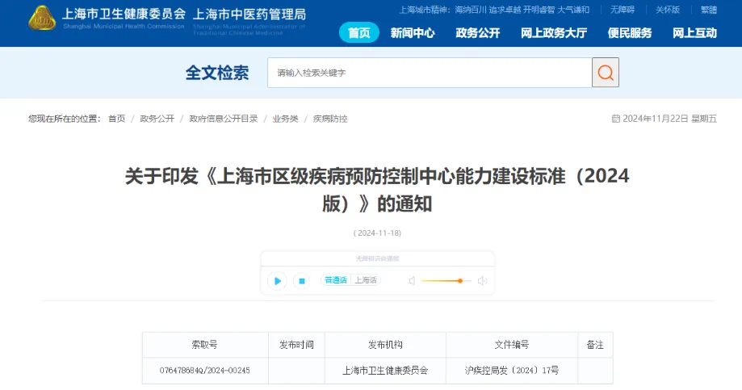The image size is (742, 390).
Task: Stop the audio reading
Action: 301,281
